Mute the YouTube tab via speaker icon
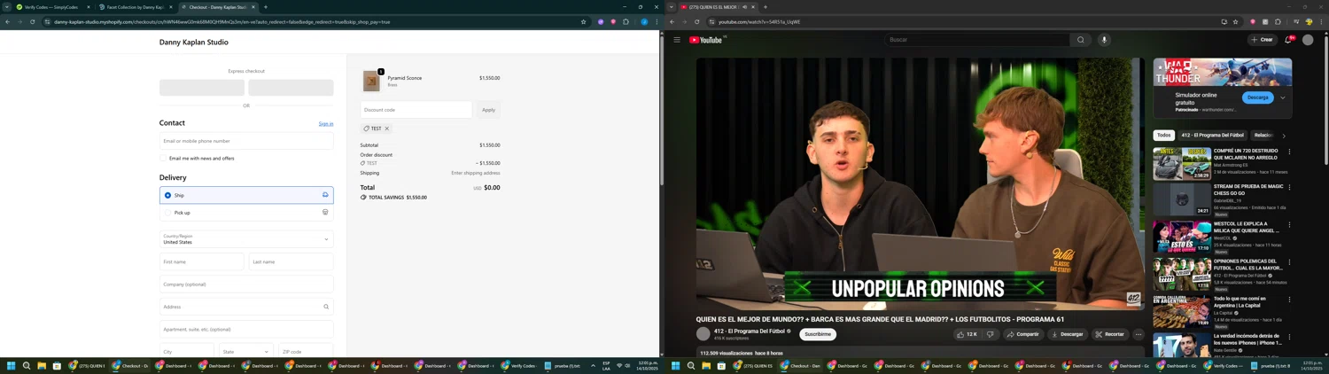The image size is (1329, 374). click(x=744, y=7)
